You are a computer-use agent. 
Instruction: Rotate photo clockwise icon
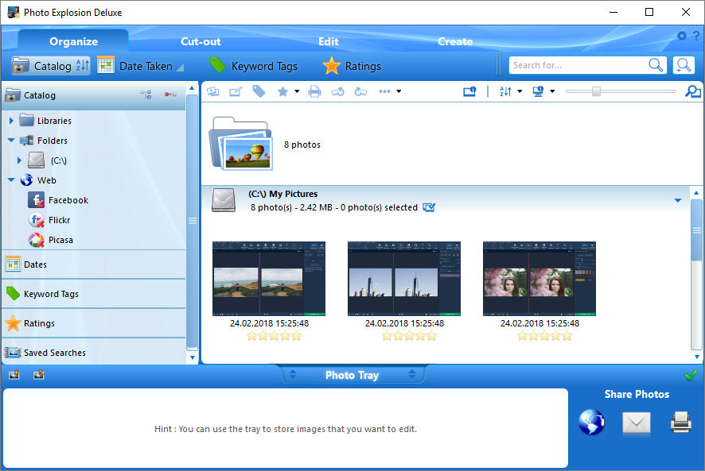360,91
